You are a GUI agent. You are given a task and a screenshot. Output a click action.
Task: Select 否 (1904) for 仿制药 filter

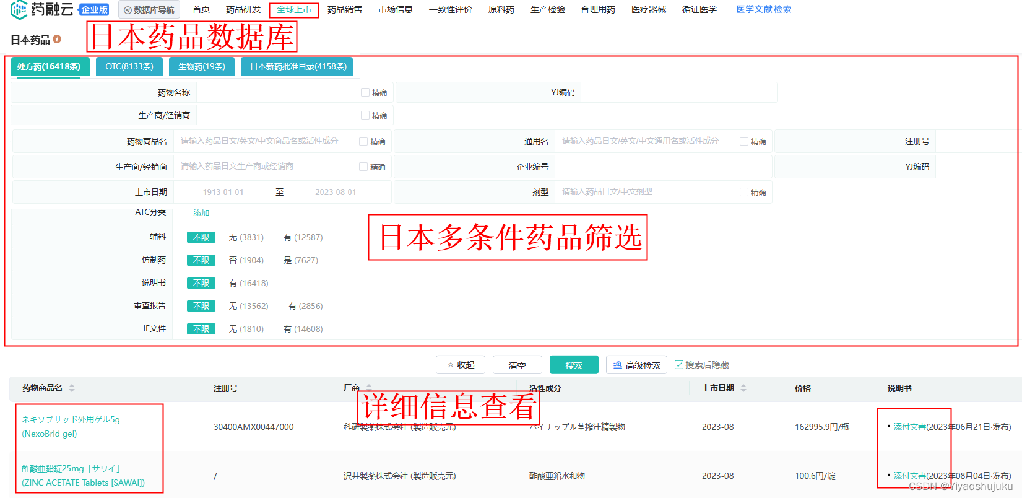point(246,260)
